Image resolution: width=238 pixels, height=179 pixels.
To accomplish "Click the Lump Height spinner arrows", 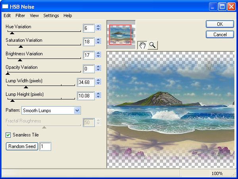I will [x=98, y=96].
